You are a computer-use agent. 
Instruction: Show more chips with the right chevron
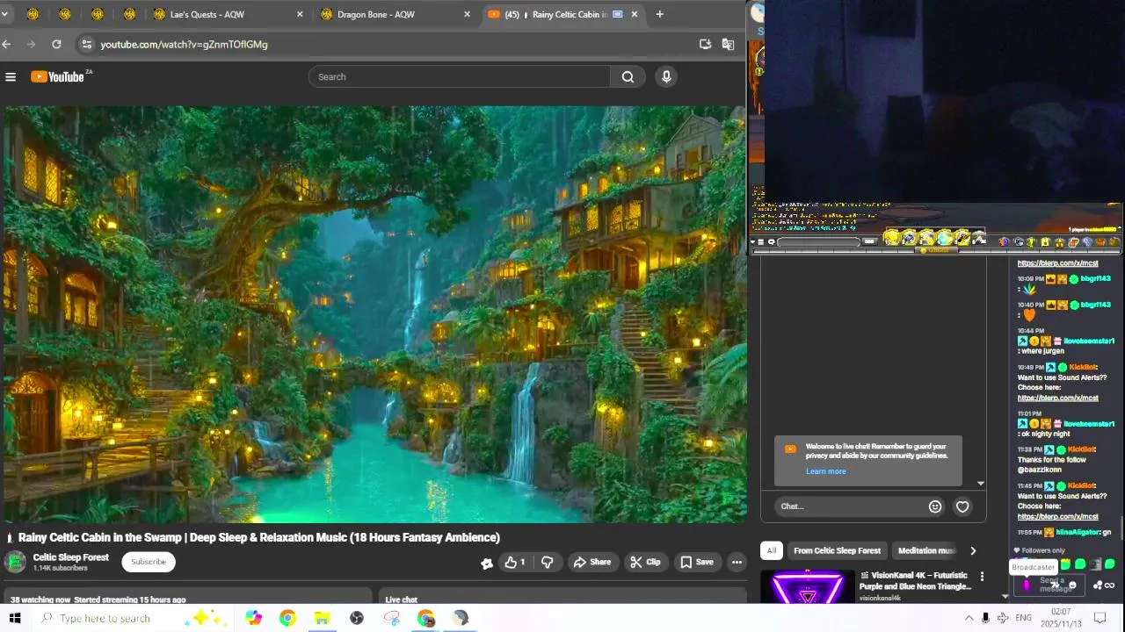pos(973,550)
